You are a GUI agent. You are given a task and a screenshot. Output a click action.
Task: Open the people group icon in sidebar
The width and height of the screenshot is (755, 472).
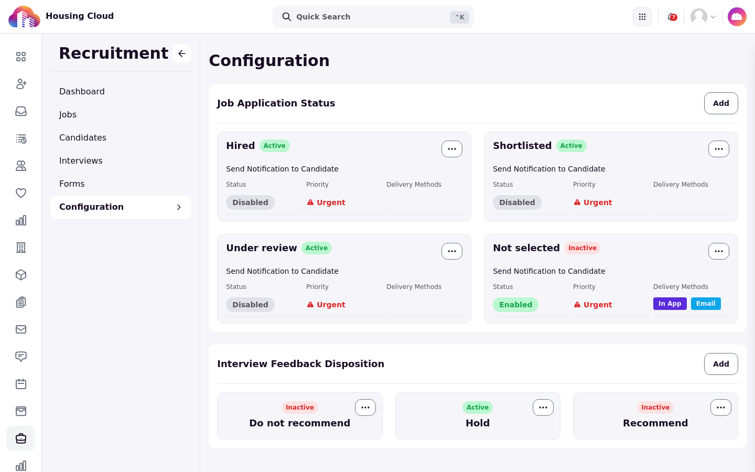pos(21,166)
